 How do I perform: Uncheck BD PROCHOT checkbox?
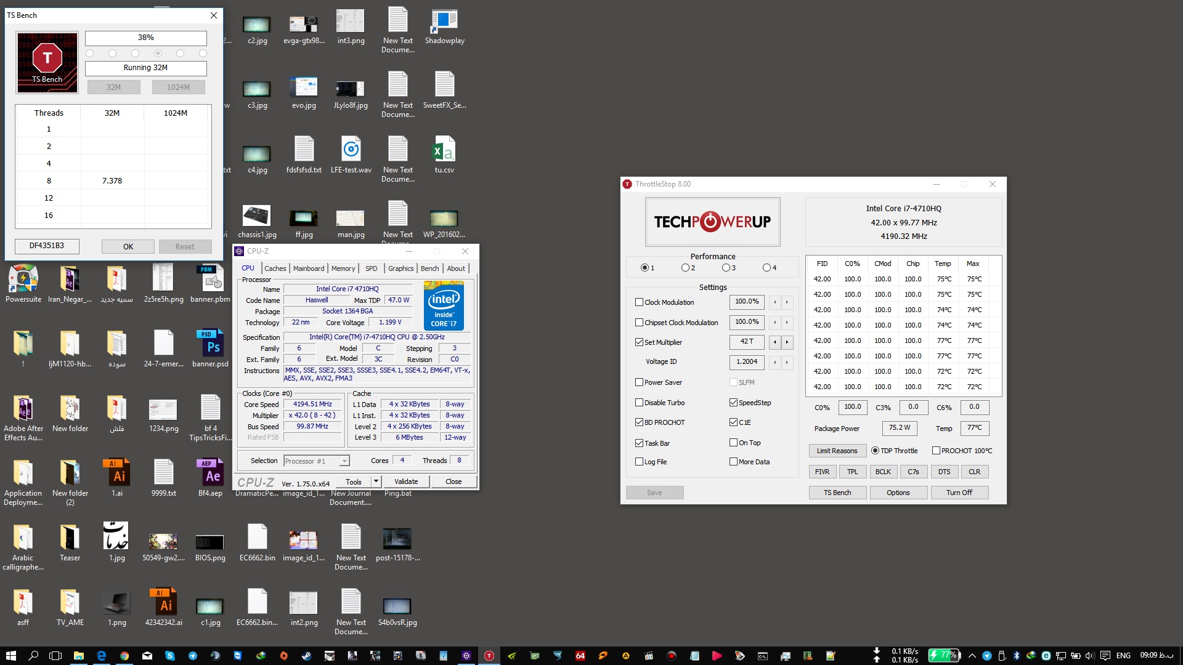point(639,422)
